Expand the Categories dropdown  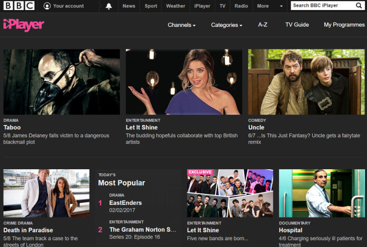[x=226, y=25]
